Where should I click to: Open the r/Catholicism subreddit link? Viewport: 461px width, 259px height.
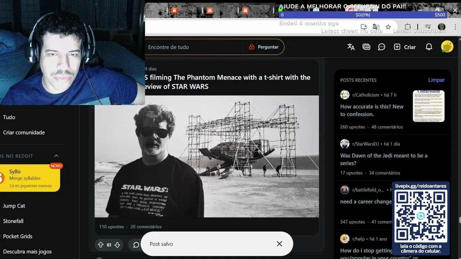[x=366, y=95]
